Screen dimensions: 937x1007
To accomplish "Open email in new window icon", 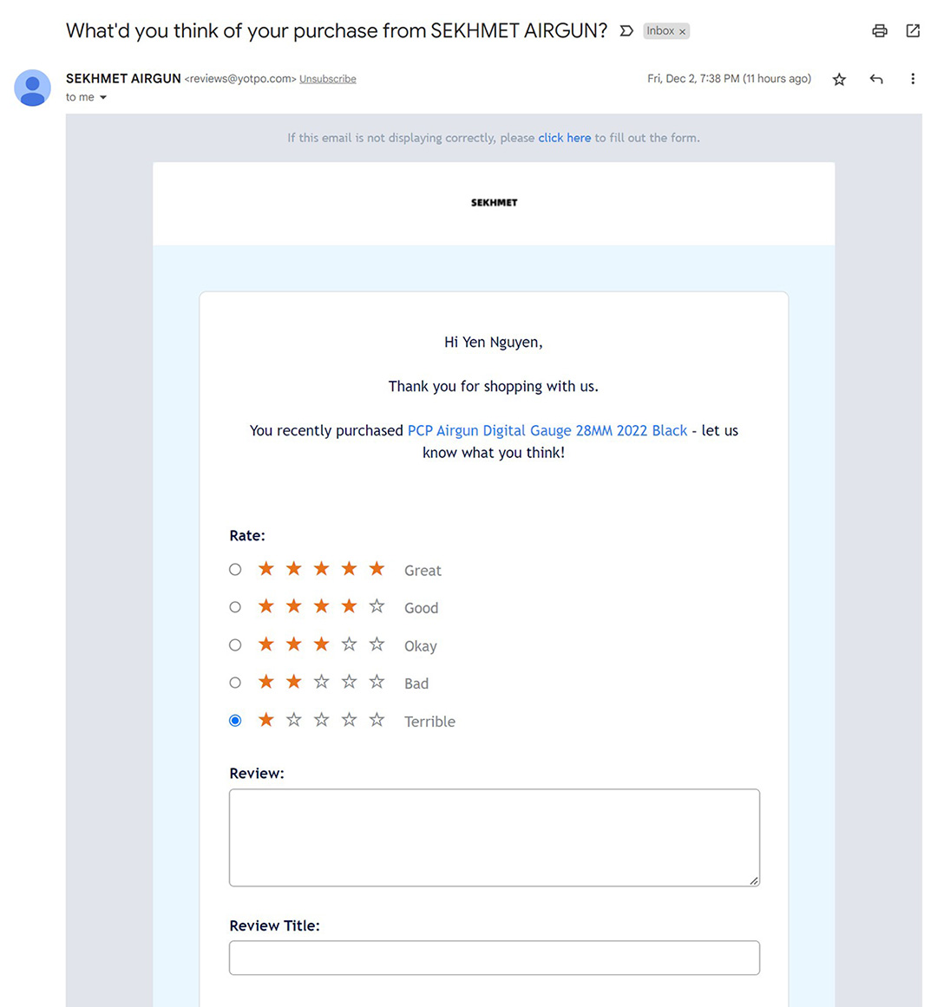I will (913, 31).
